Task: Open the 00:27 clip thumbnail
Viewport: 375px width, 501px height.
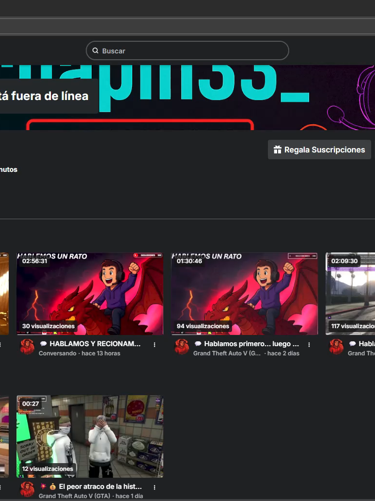Action: point(90,436)
